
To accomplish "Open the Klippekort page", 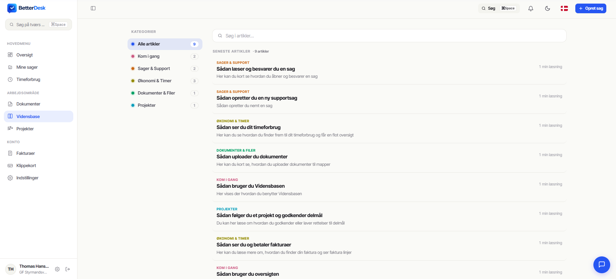I will [x=38, y=165].
